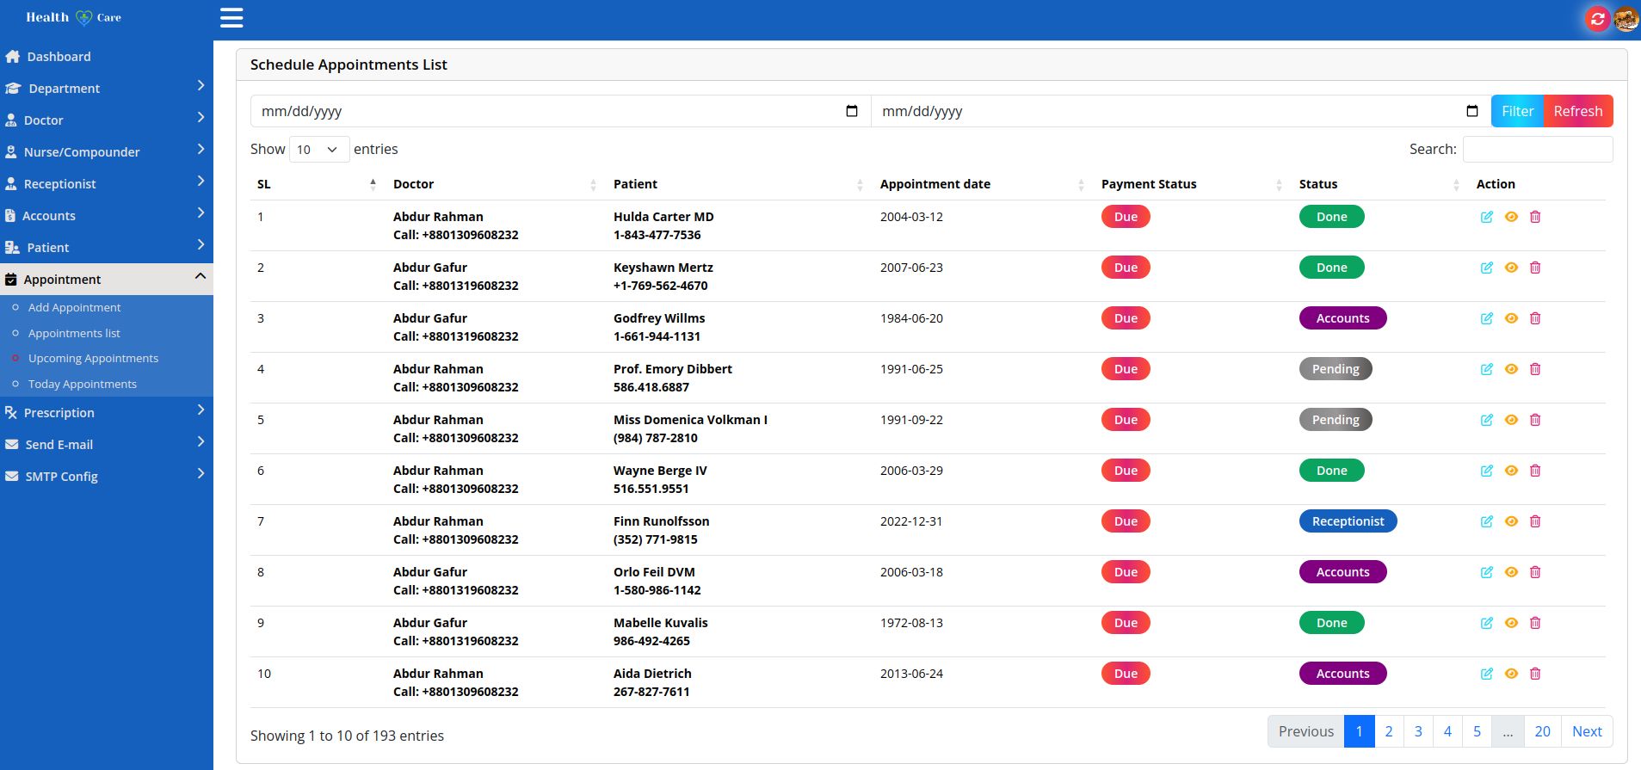Open the Show entries count dropdown

point(318,150)
